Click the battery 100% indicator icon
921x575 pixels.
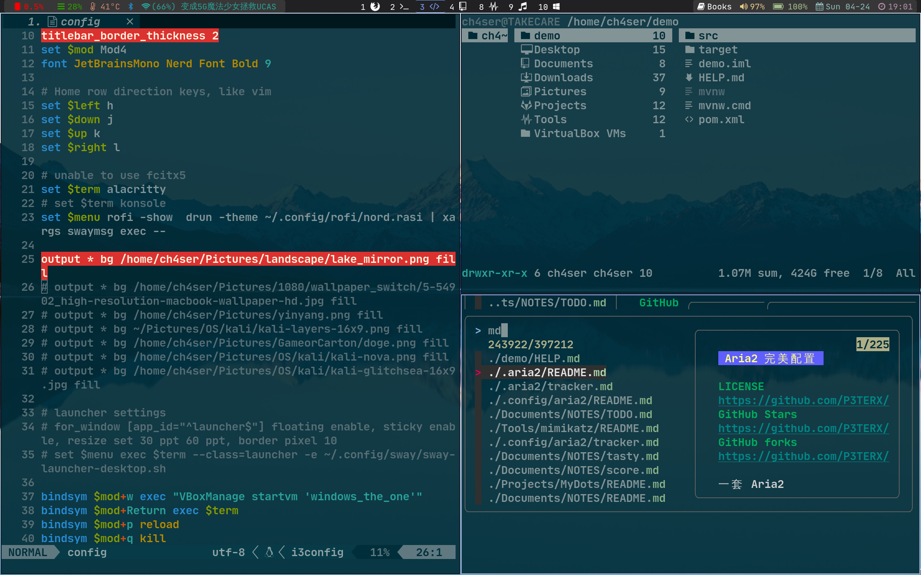tap(778, 7)
